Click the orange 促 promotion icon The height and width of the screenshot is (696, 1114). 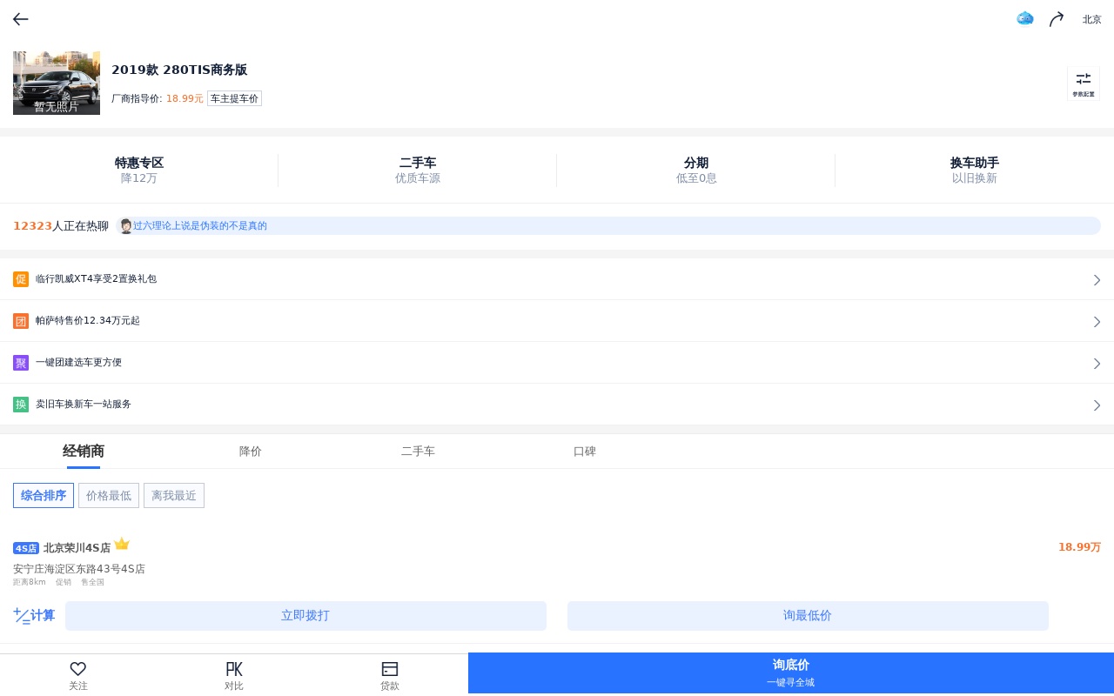(21, 279)
